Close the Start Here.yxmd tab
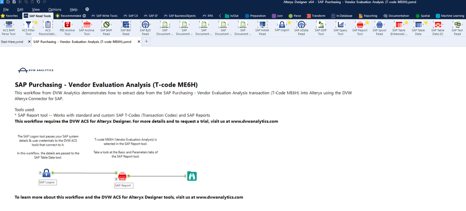This screenshot has width=466, height=211. [29, 41]
